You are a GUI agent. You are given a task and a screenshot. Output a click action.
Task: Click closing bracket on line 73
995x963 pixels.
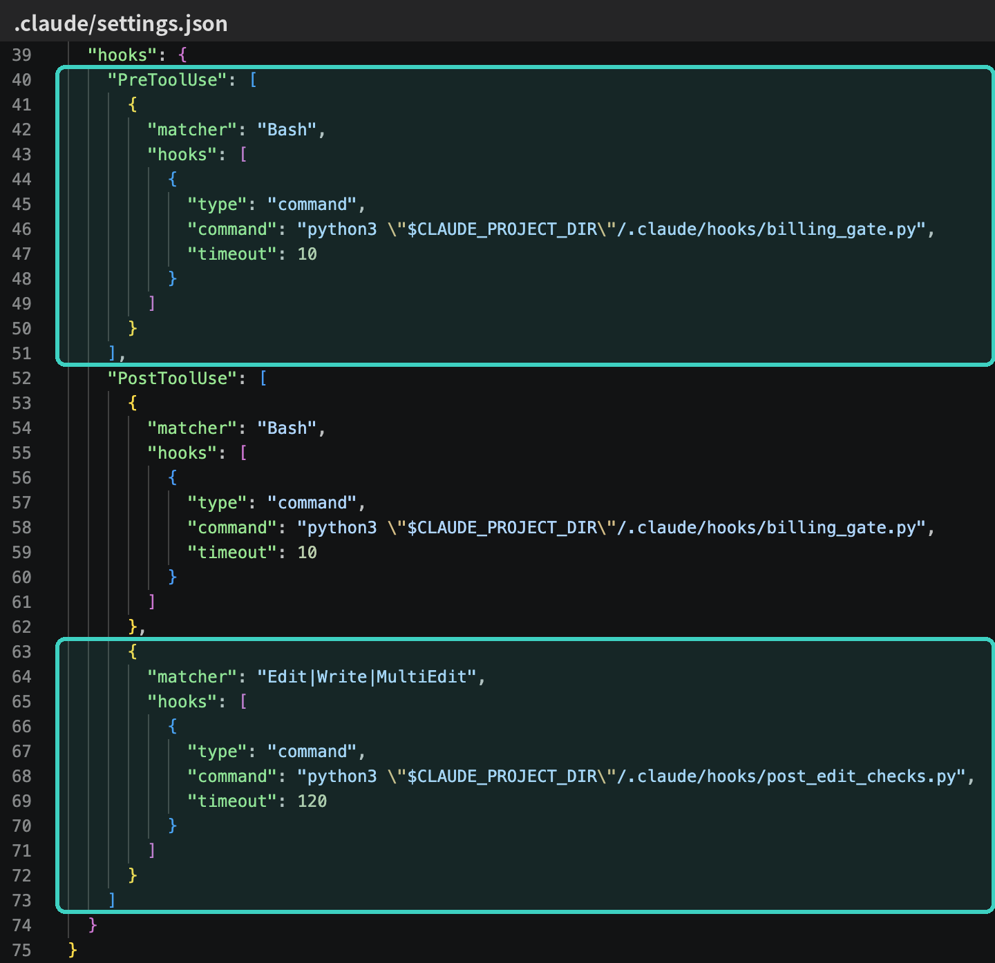point(112,901)
